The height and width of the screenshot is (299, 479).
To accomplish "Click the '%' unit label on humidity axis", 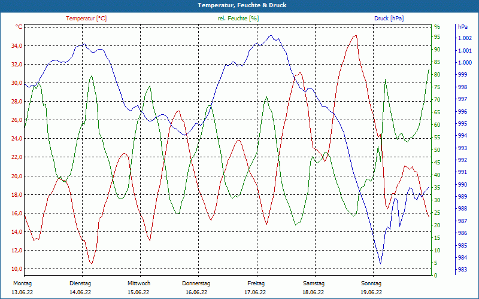I will pyautogui.click(x=437, y=27).
